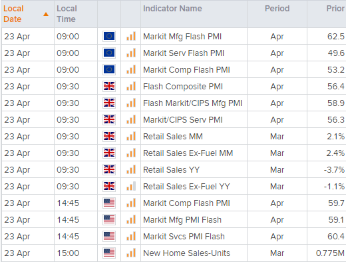This screenshot has width=346, height=262.
Task: Sort by Local Time column header
Action: coord(67,14)
